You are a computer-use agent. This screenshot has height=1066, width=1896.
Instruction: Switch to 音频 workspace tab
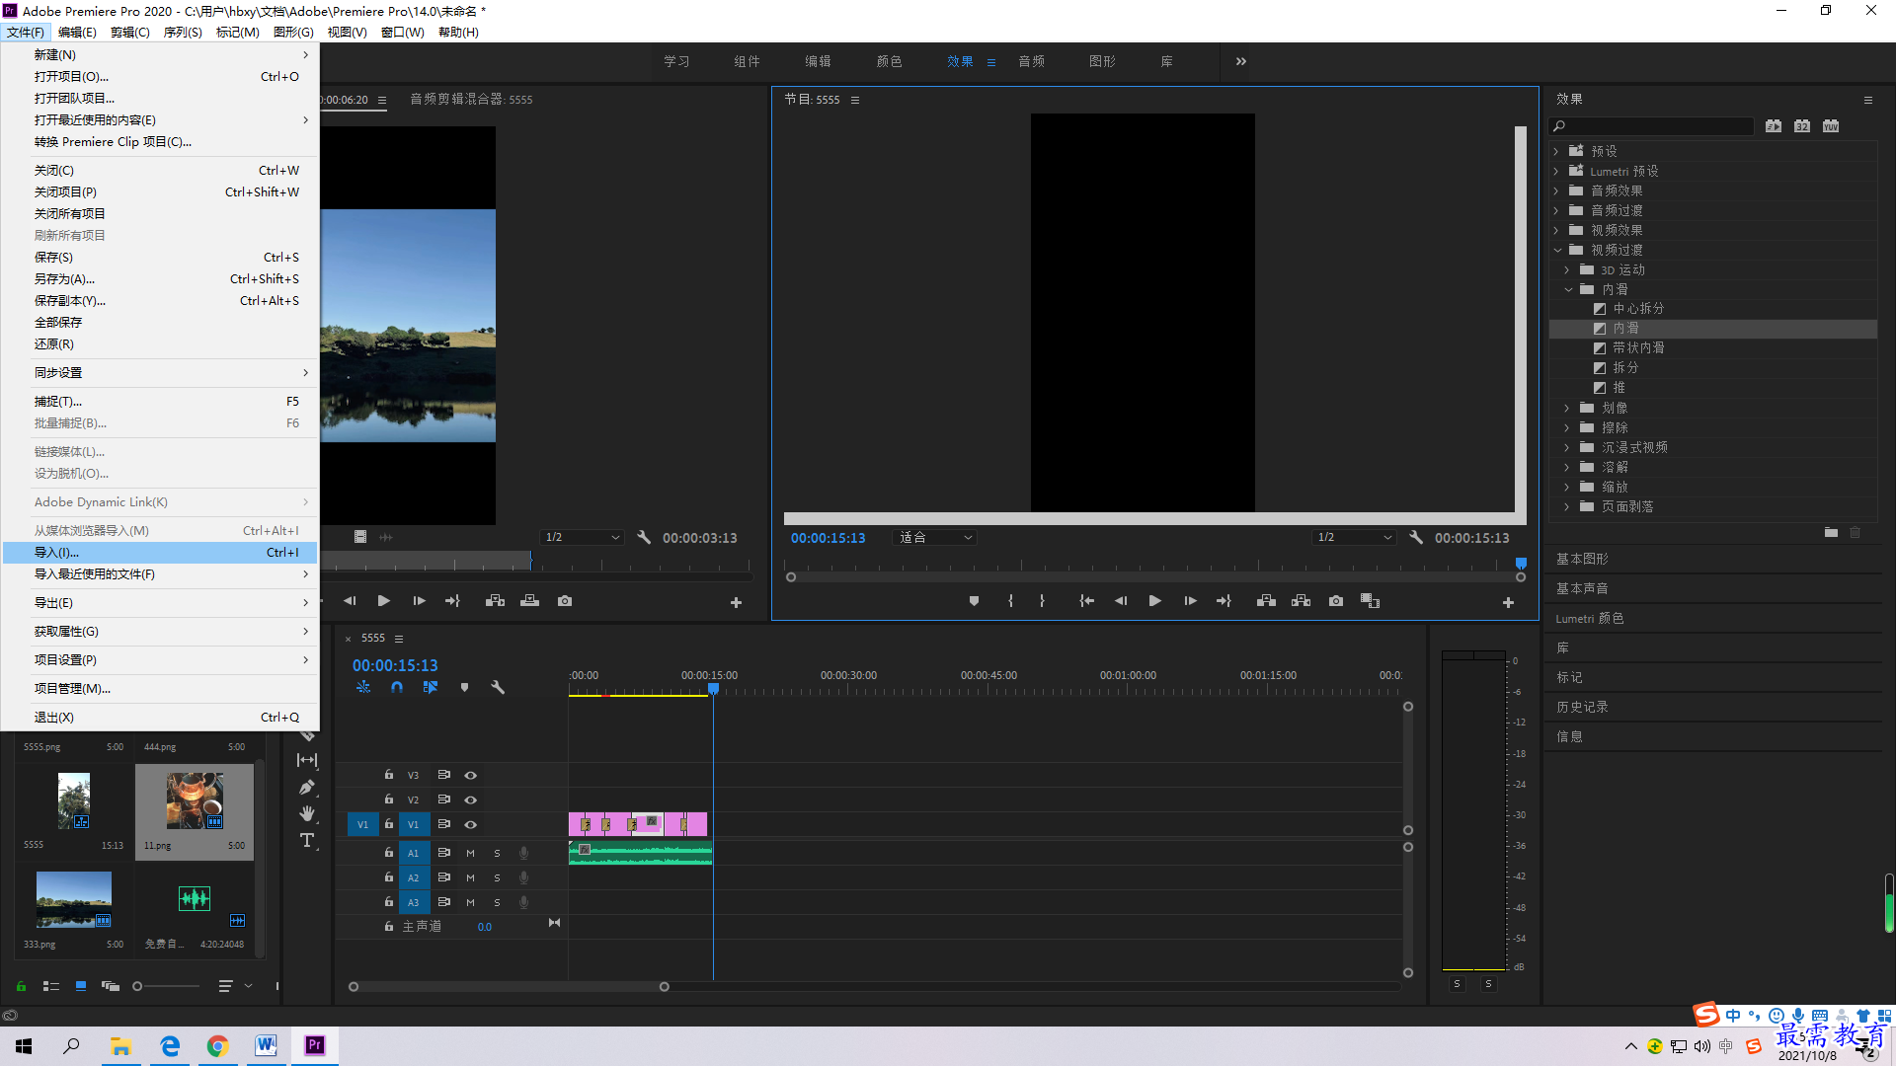[x=1031, y=61]
